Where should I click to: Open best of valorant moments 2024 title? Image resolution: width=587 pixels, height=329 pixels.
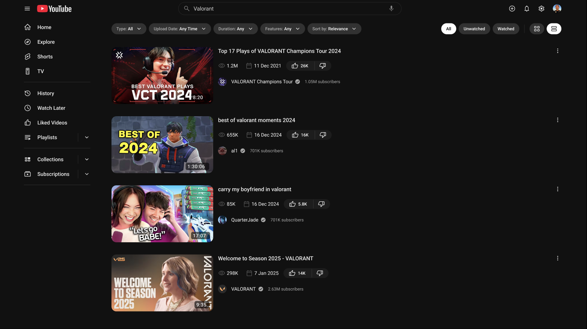[256, 120]
